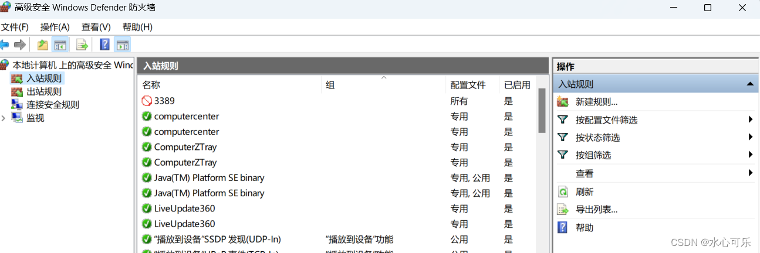Go back with the blue left arrow
This screenshot has height=253, width=760.
point(4,45)
